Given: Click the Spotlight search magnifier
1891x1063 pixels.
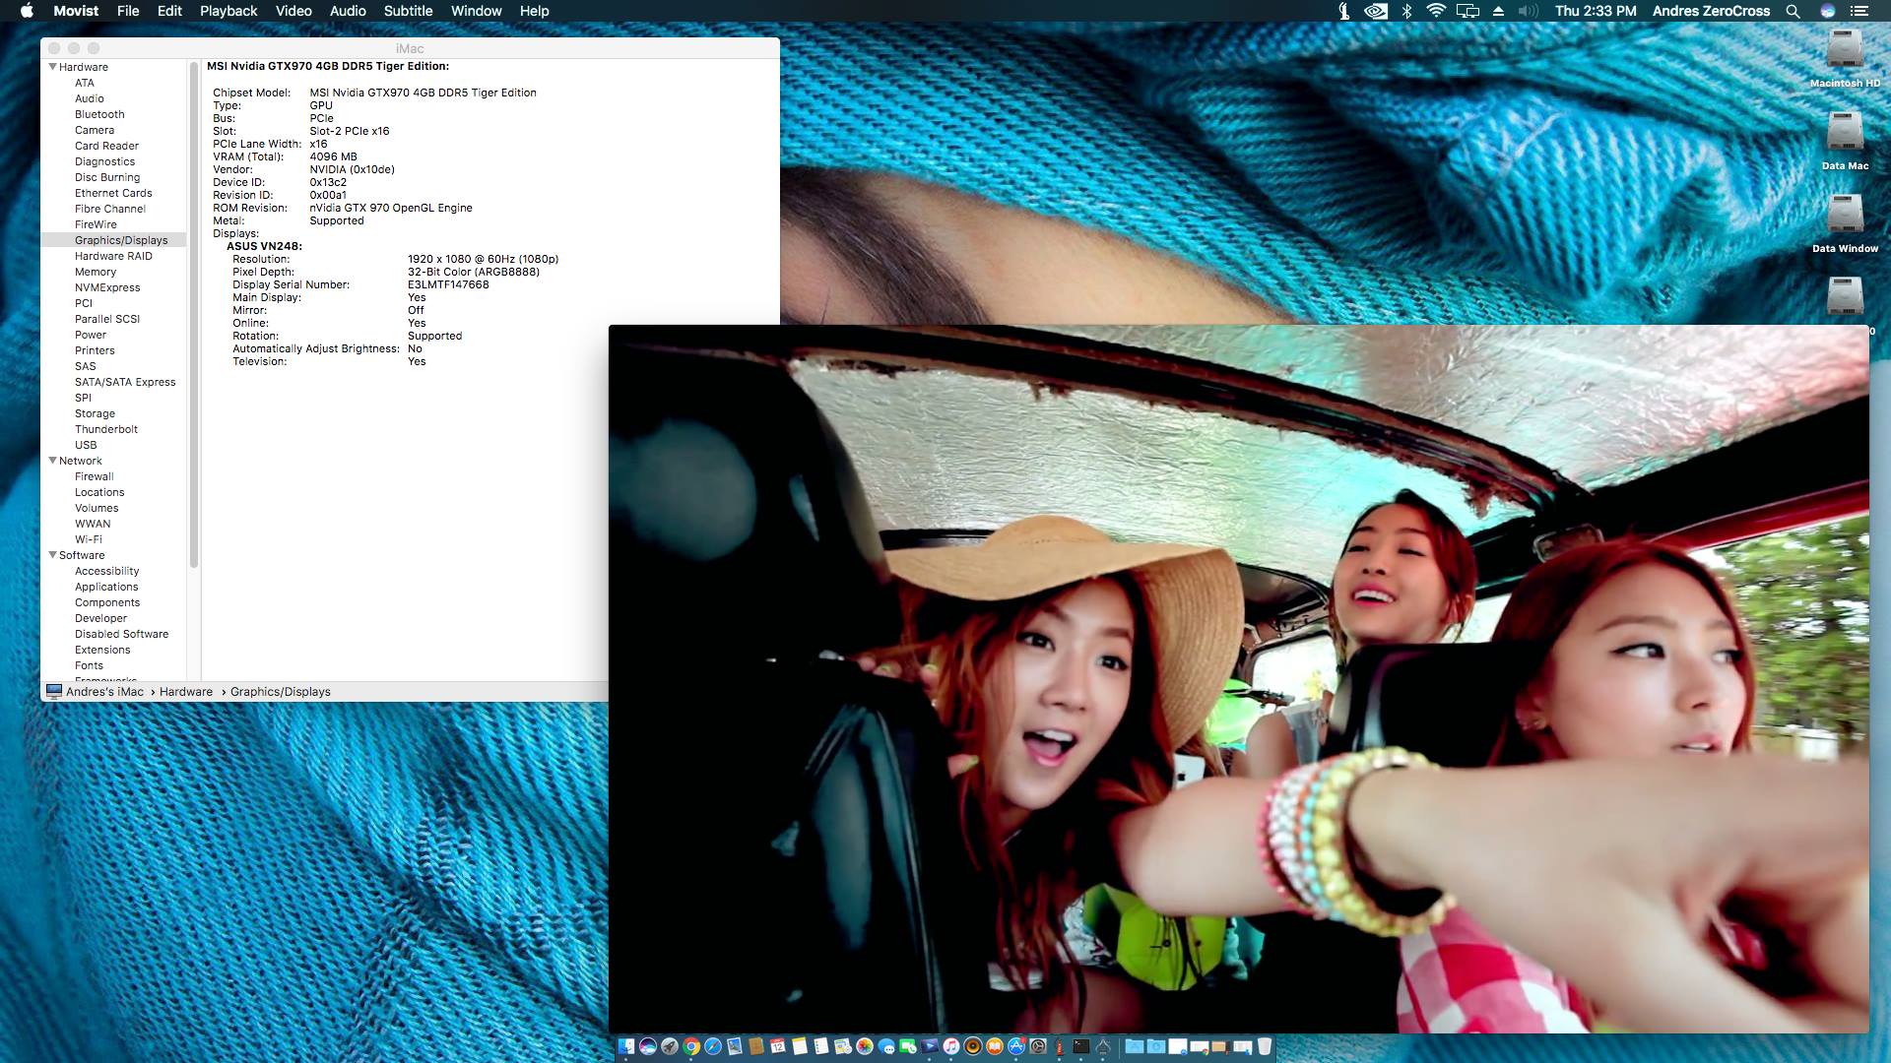Looking at the screenshot, I should tap(1793, 11).
